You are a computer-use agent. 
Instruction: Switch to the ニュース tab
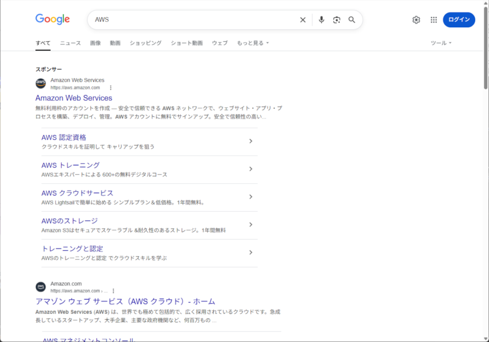[70, 43]
